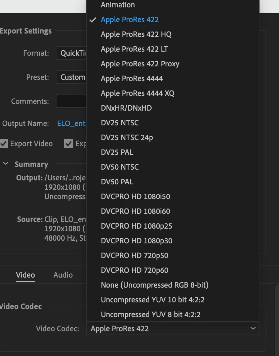279x356 pixels.
Task: Pick DVCPRO HD 720p50
Action: (173, 256)
